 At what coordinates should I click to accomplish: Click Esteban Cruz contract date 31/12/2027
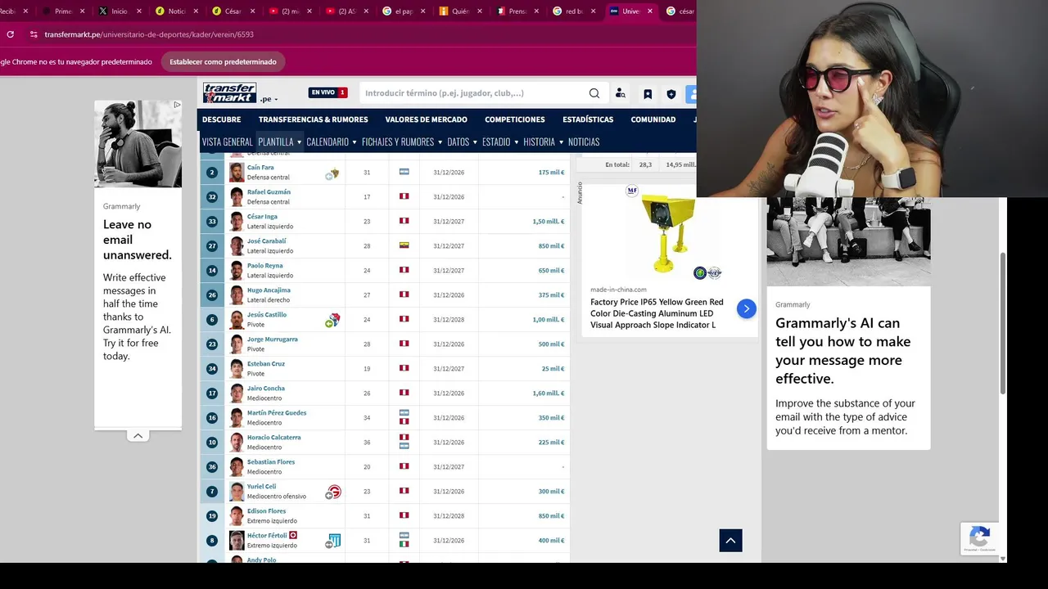tap(449, 369)
